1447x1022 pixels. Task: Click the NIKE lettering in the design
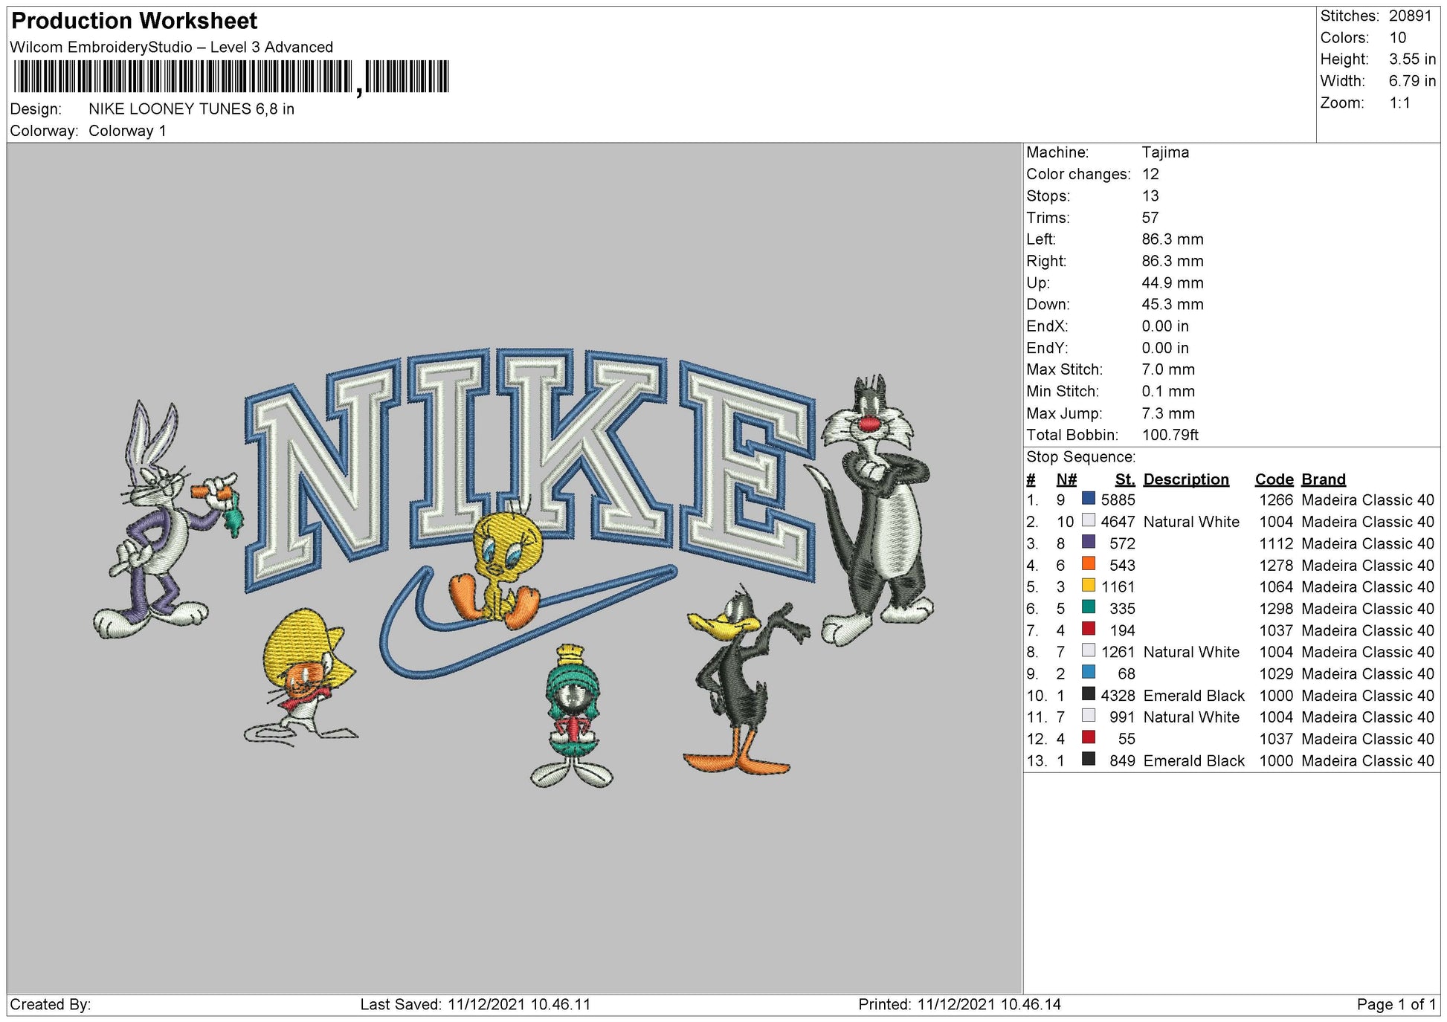528,461
